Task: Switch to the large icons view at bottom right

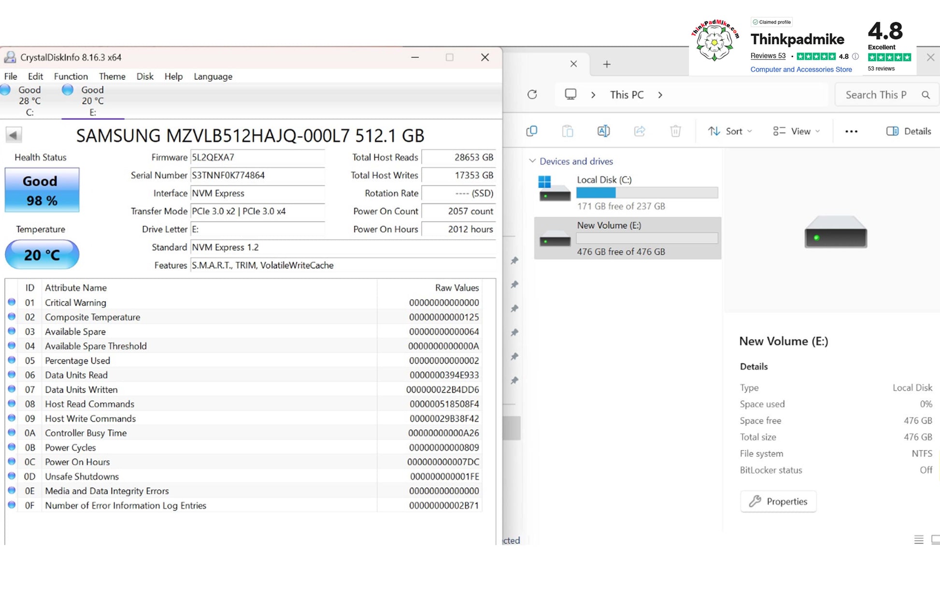Action: point(936,540)
